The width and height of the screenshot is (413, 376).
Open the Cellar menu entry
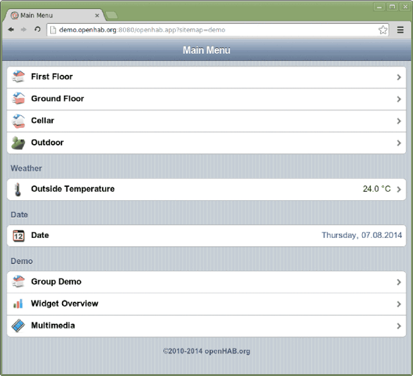(x=206, y=121)
